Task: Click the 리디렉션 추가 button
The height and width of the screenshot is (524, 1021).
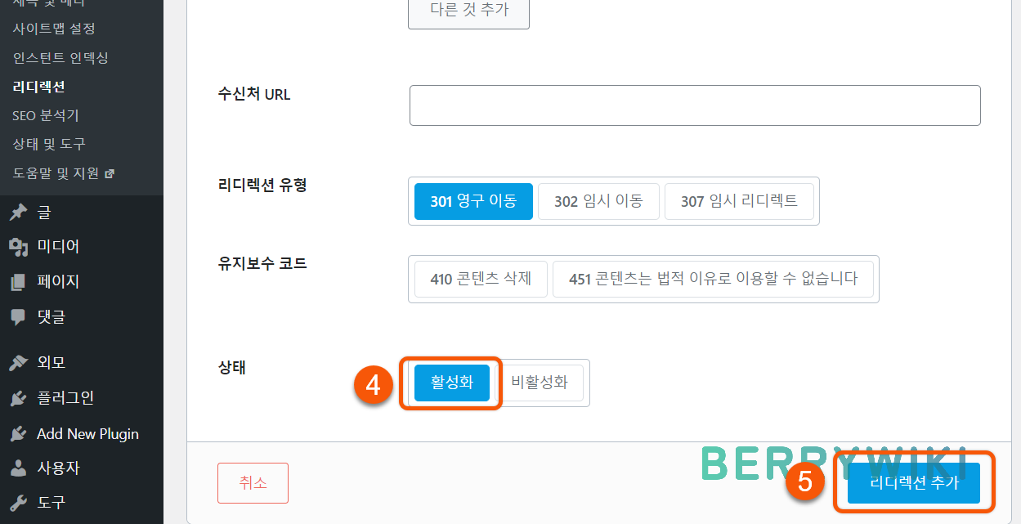Action: point(913,483)
